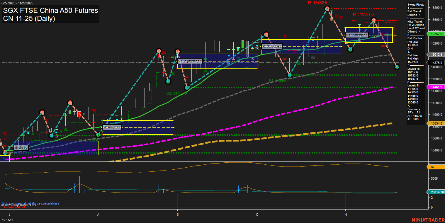The image size is (445, 223).
Task: Click the F0 label inside November range box
Action: click(376, 37)
